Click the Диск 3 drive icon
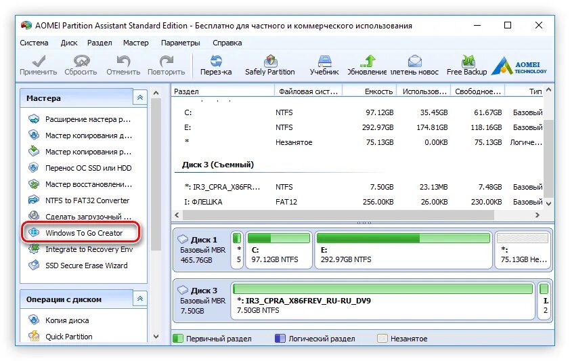Screen dimensions: 570x361 183,290
